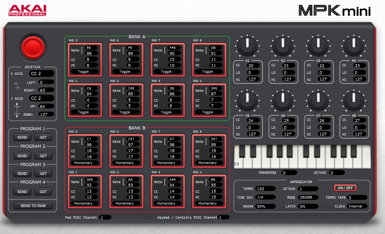Click the K3 LO value 0
Screen dimensions: 385x234
[324, 72]
